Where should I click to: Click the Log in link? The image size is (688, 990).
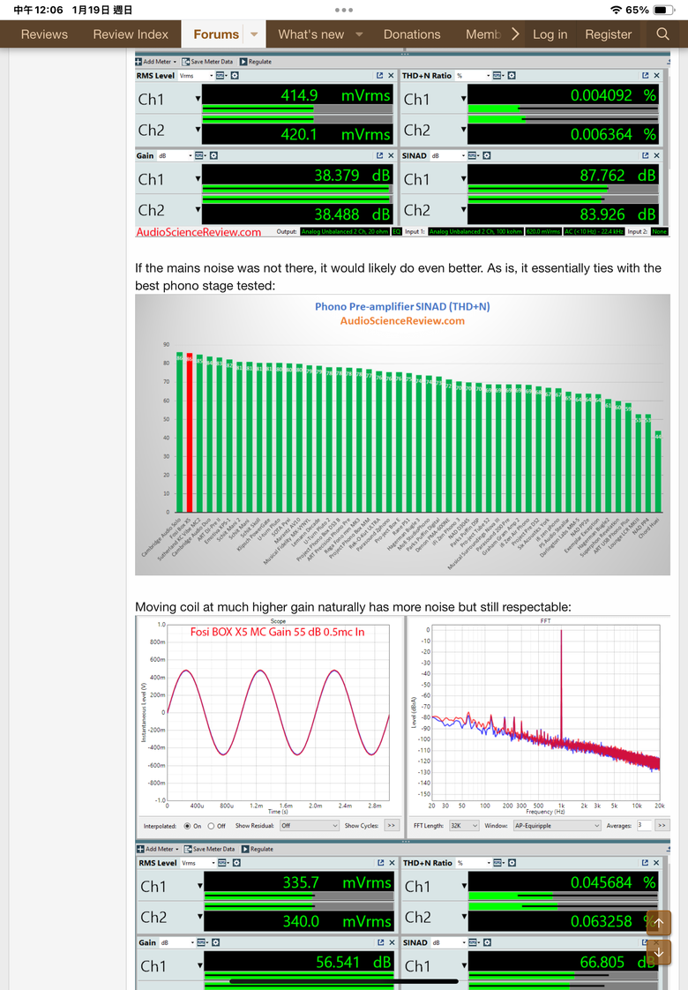(550, 34)
